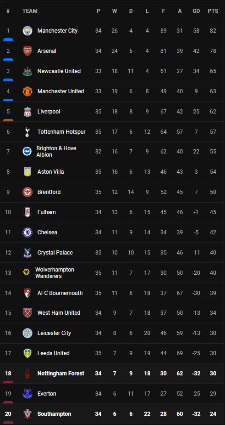Click the Nottingham Forest tree crest
This screenshot has width=225, height=425.
(27, 374)
